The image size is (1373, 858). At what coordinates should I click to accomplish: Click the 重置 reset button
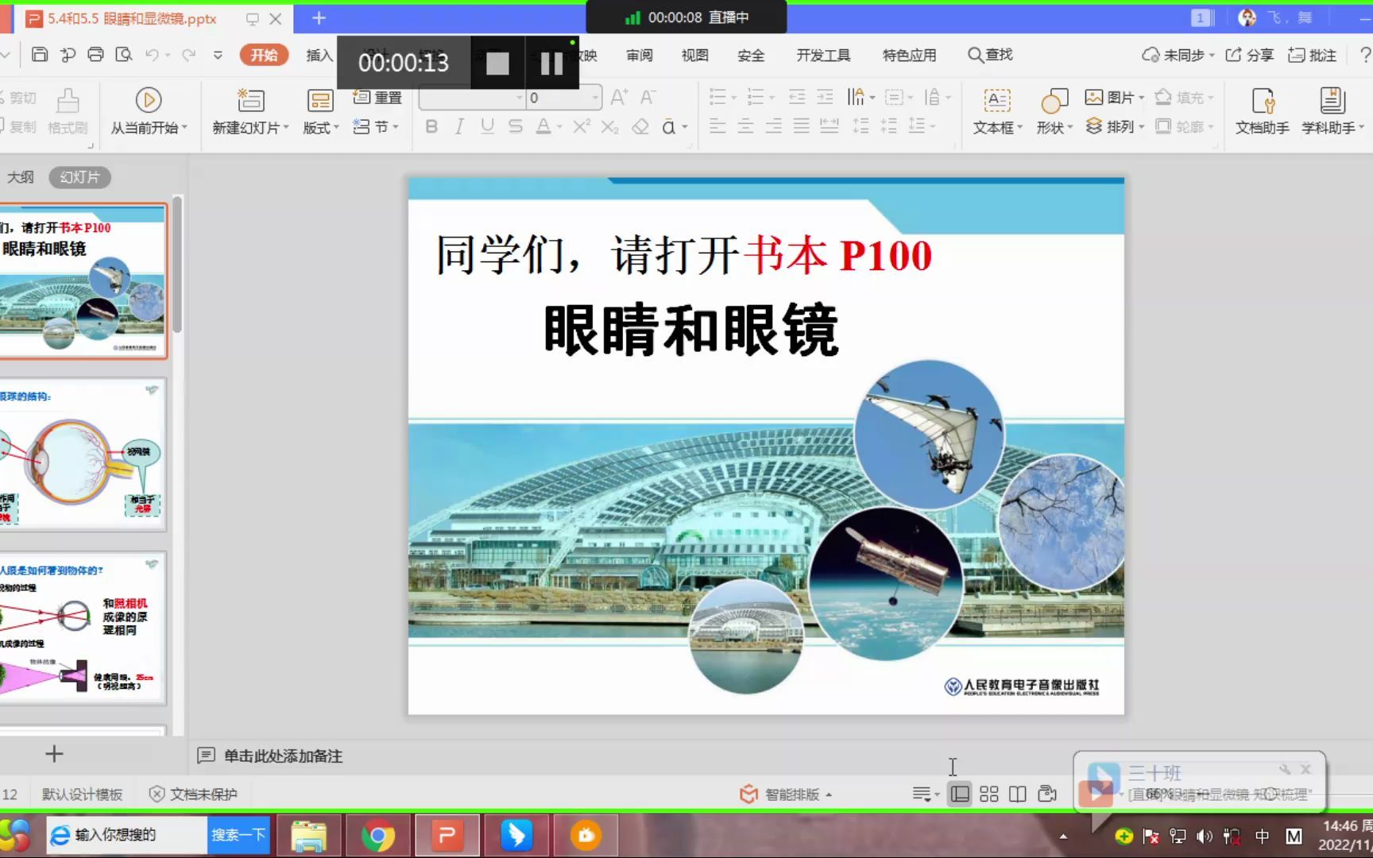tap(378, 97)
